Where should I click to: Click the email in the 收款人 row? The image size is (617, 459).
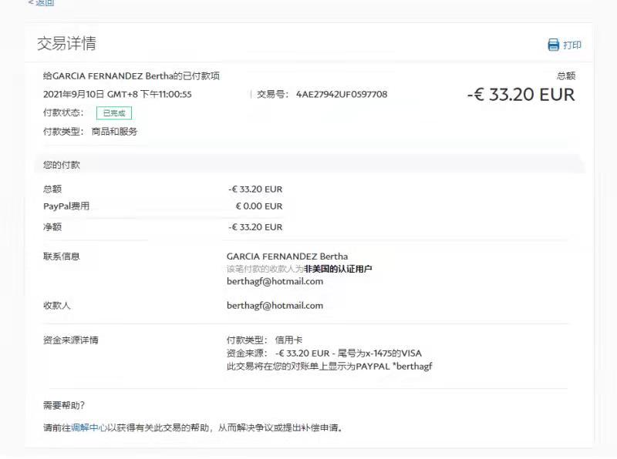click(x=275, y=305)
